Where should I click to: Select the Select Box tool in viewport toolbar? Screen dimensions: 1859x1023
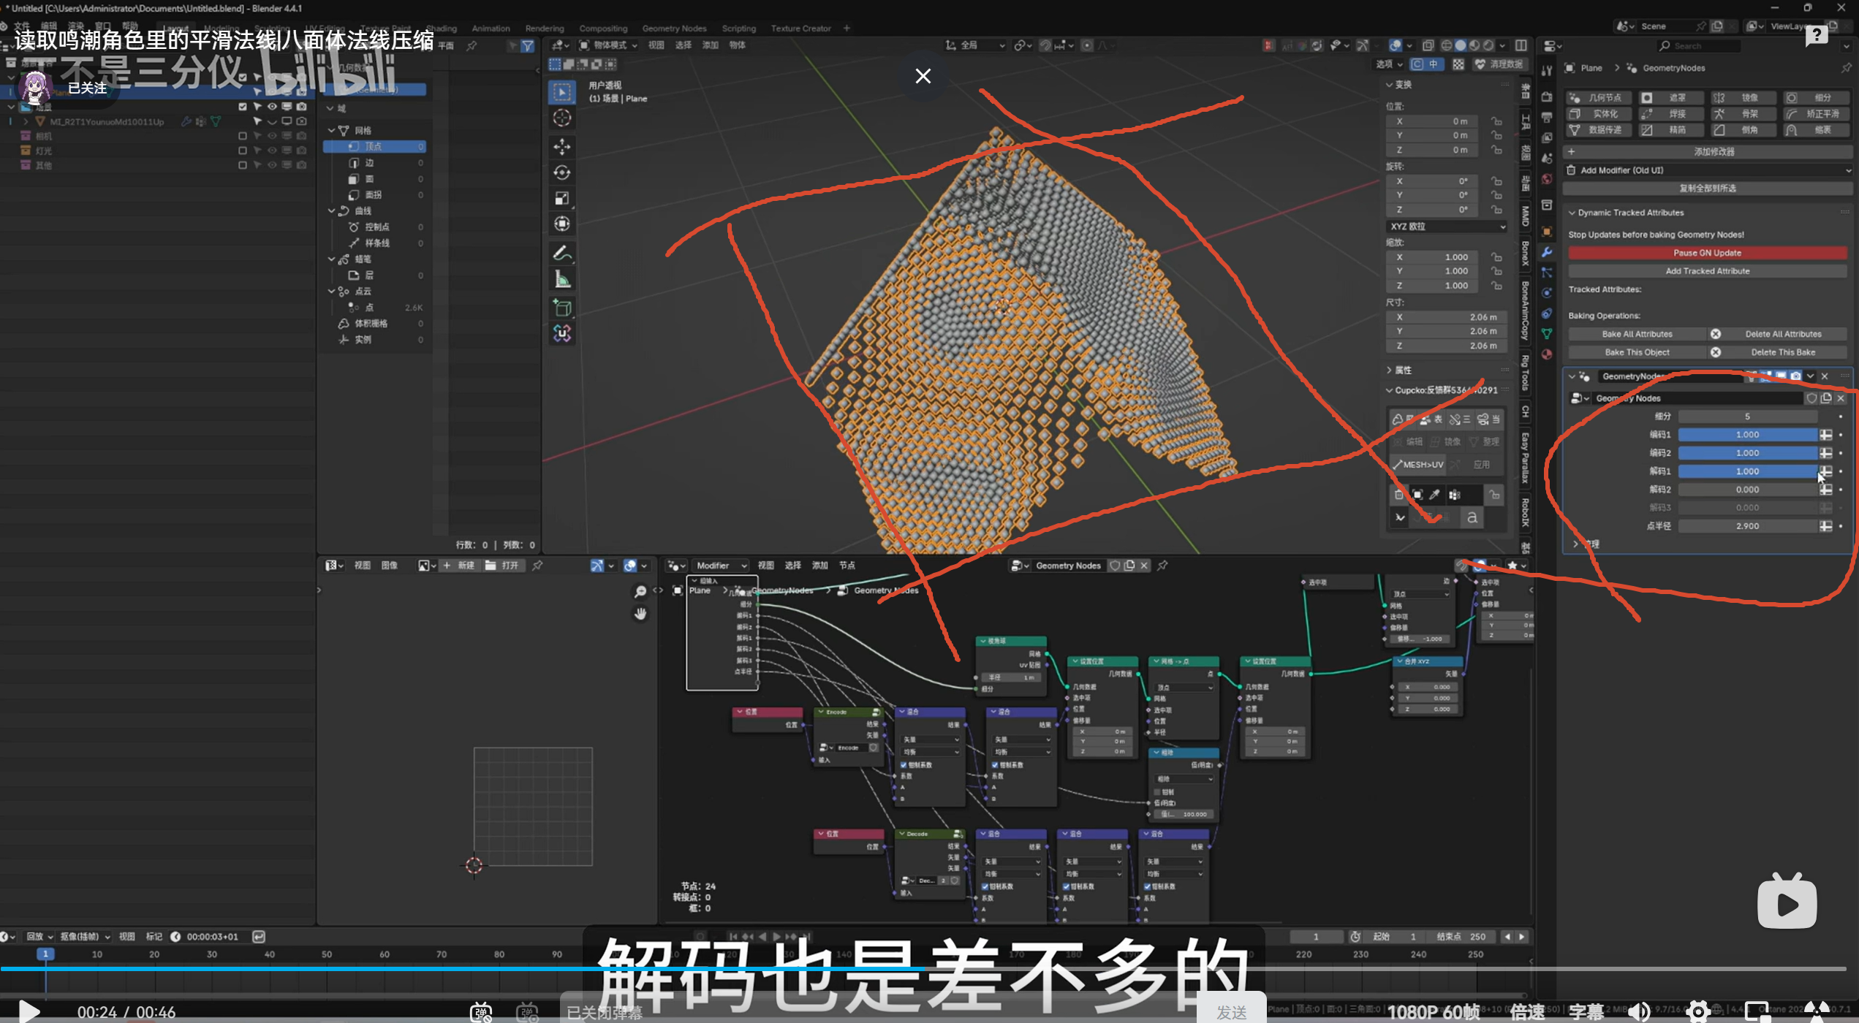561,92
